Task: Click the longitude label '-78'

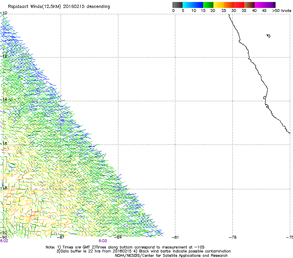Action: [x=232, y=237]
